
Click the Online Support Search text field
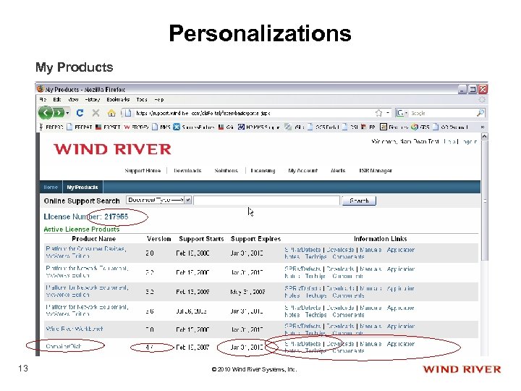click(x=267, y=201)
